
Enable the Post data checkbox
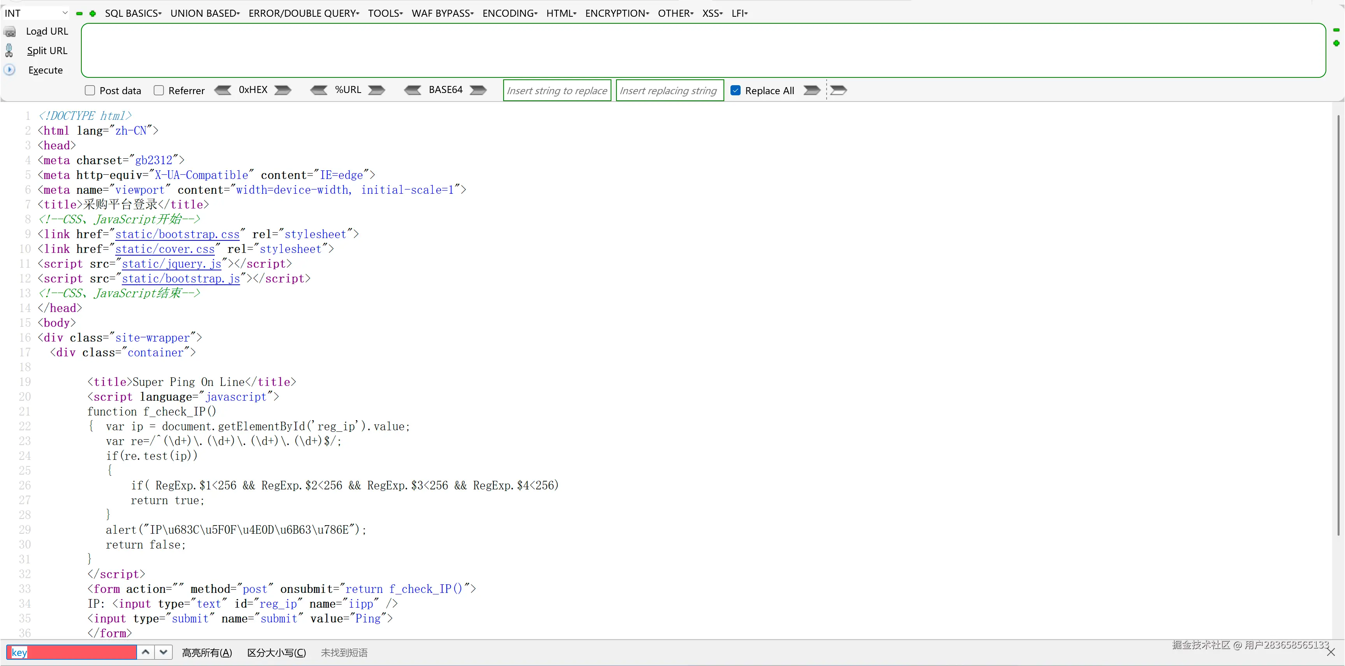89,90
